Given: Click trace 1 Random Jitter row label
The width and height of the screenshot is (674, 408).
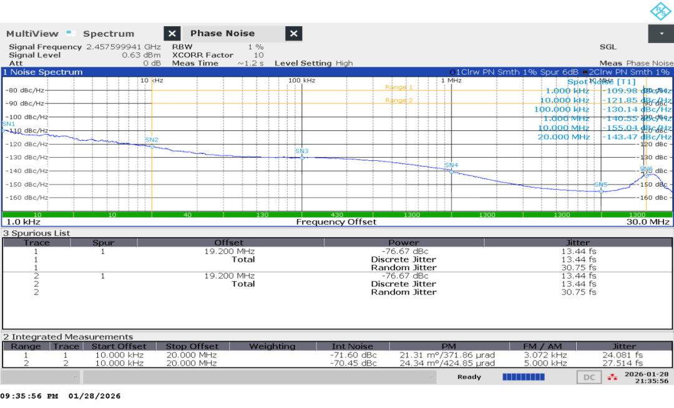Looking at the screenshot, I should tap(404, 267).
